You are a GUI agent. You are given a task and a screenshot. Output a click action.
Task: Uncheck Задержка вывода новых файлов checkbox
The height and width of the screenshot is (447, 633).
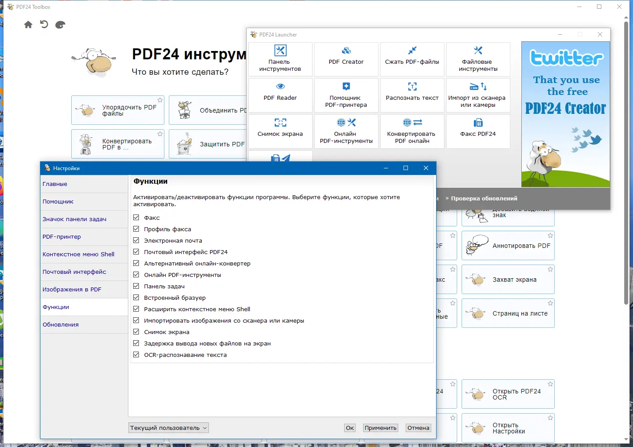tap(136, 343)
